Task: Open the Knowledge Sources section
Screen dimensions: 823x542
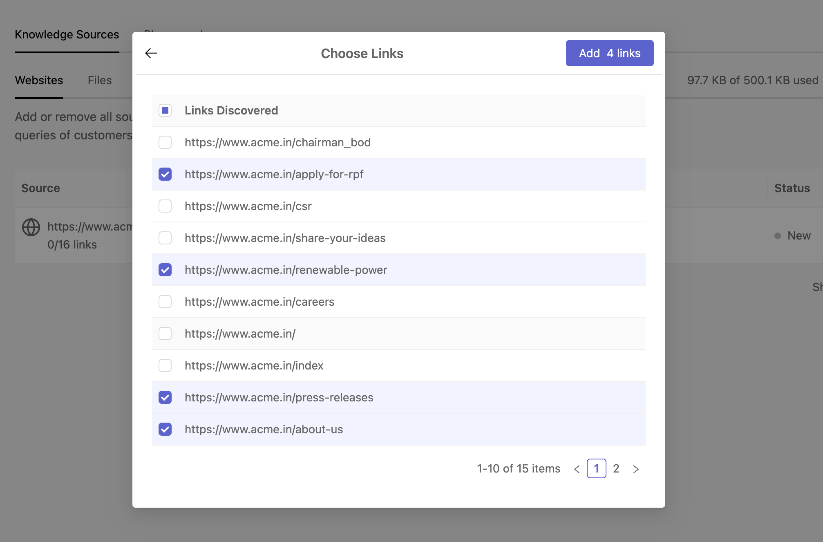Action: pyautogui.click(x=67, y=34)
